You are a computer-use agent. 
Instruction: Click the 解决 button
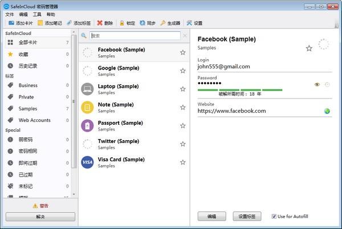click(x=40, y=217)
